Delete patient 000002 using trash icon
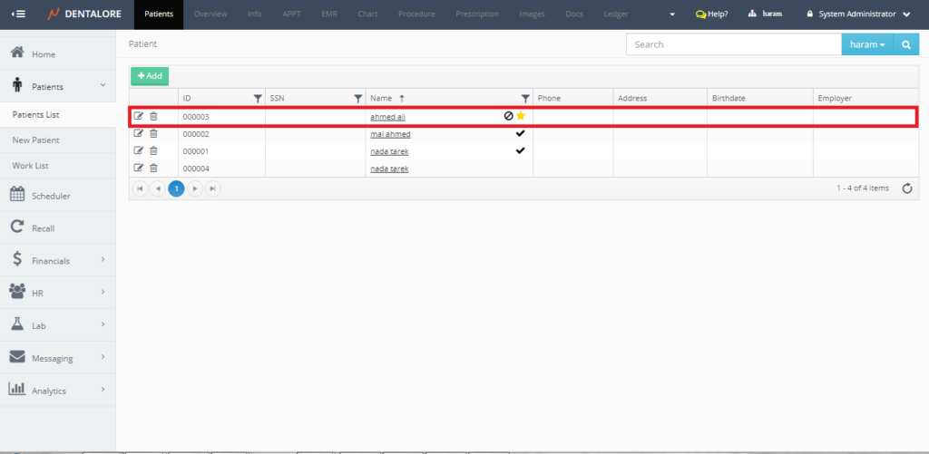 pyautogui.click(x=153, y=133)
